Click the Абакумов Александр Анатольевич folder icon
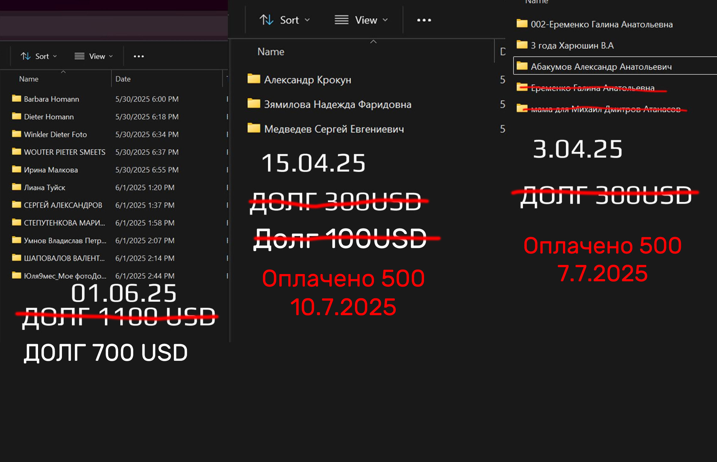This screenshot has width=717, height=462. [x=522, y=66]
